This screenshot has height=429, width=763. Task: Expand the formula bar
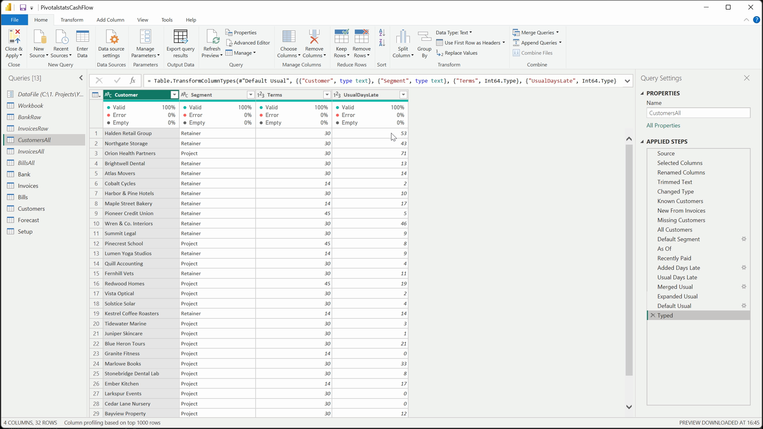tap(628, 81)
